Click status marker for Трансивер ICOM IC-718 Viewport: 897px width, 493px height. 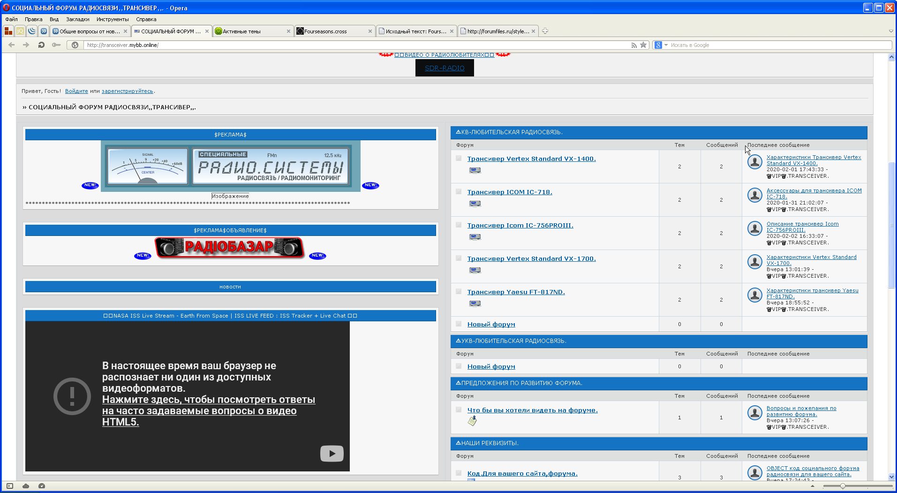pos(459,191)
